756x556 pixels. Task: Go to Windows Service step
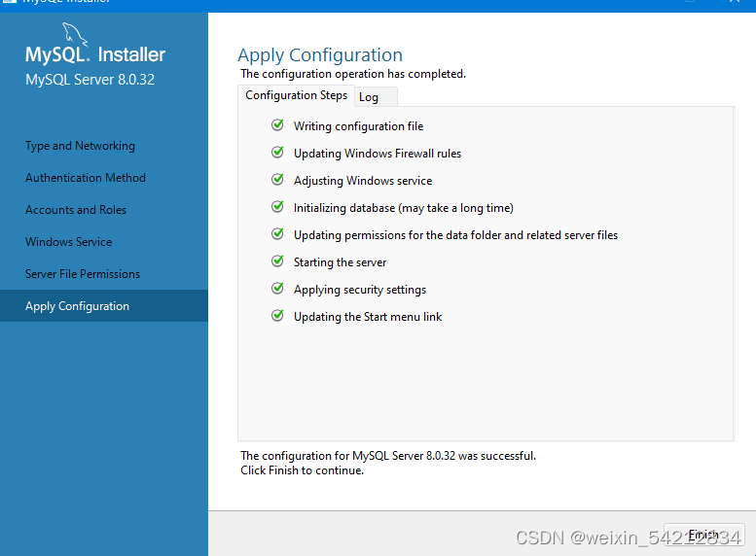[x=68, y=242]
